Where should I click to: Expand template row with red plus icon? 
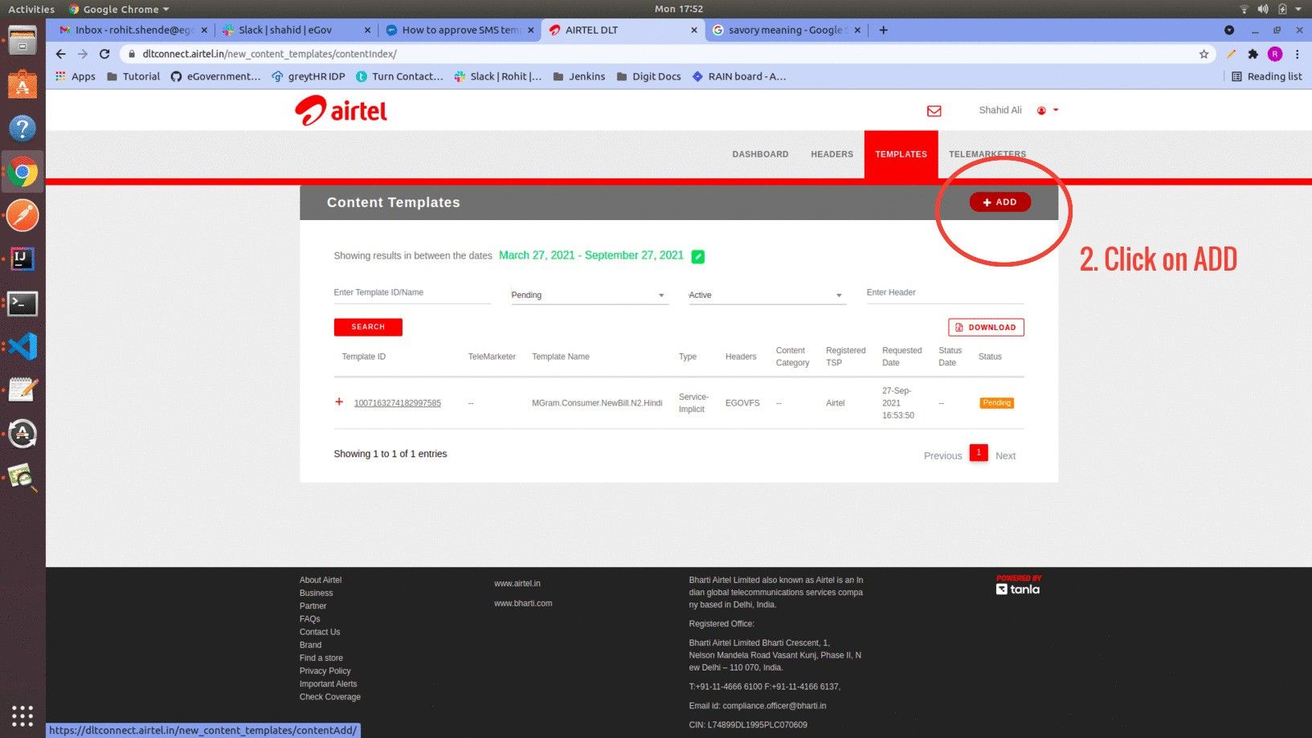pos(339,402)
